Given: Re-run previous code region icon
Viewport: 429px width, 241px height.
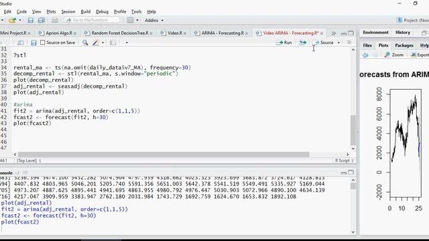Looking at the screenshot, I should point(303,43).
